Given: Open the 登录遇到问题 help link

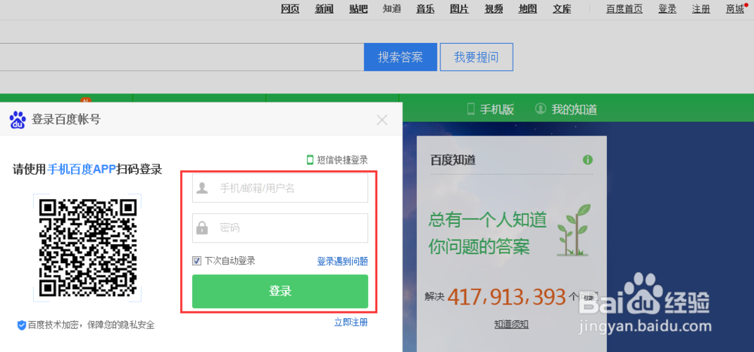Looking at the screenshot, I should click(342, 261).
